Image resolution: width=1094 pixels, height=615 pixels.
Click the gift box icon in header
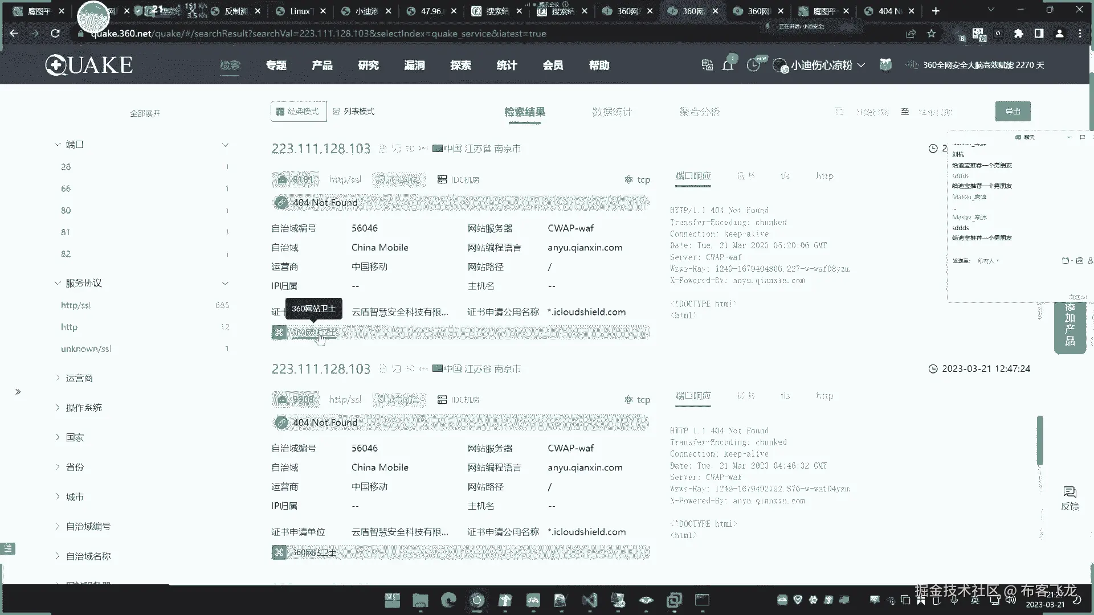tap(885, 65)
